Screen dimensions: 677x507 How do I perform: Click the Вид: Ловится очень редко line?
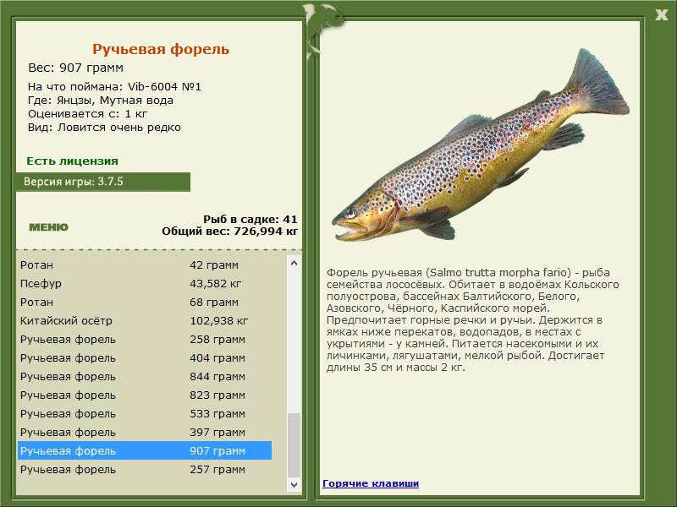104,128
